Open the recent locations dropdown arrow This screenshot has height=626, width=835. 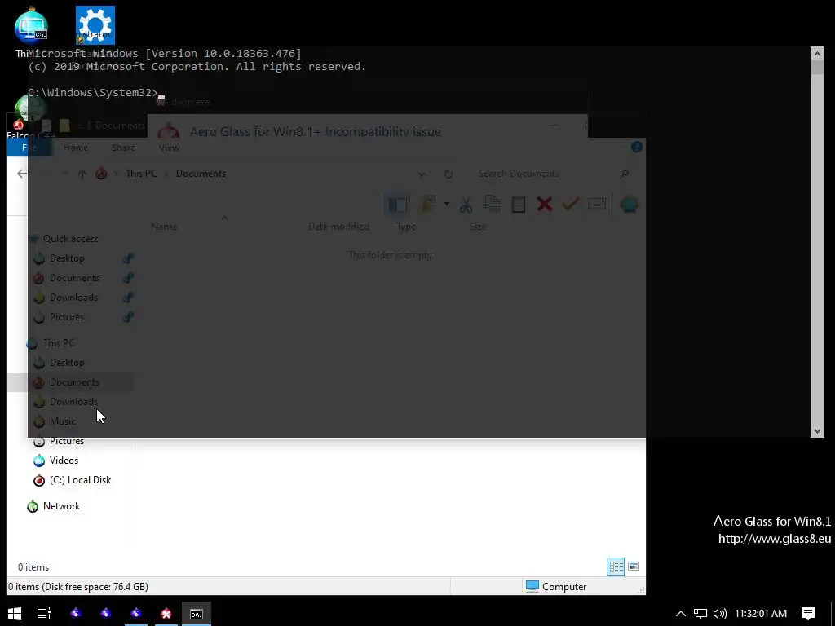(x=65, y=174)
